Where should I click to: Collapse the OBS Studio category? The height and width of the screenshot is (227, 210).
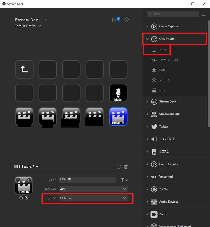coord(147,39)
